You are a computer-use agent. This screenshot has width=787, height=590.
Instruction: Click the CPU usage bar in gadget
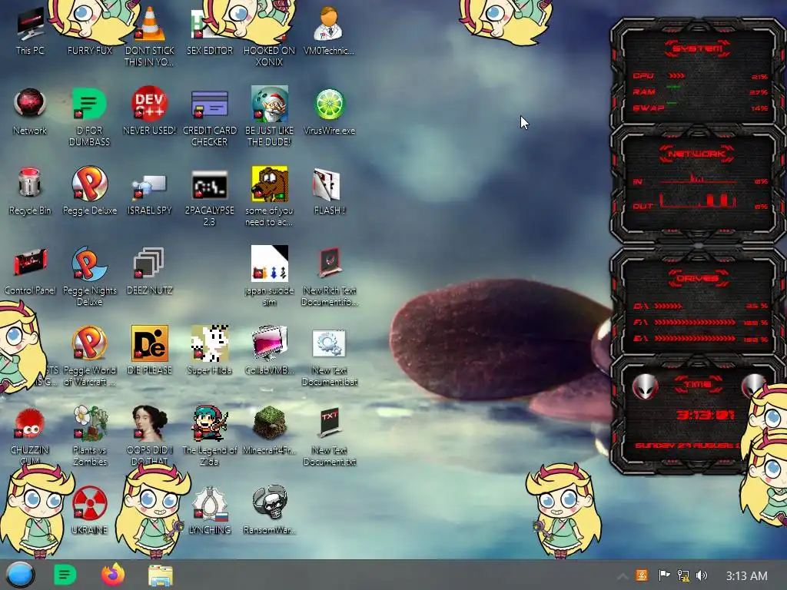[x=676, y=76]
